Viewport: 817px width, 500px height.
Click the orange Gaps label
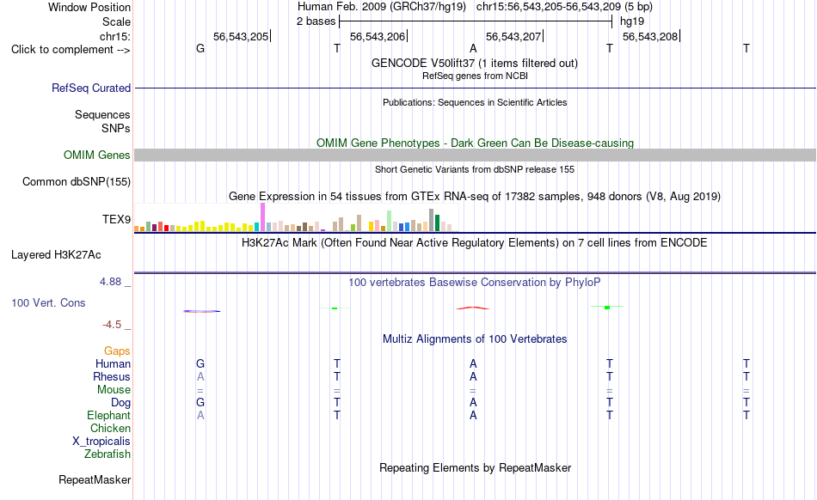pyautogui.click(x=117, y=351)
